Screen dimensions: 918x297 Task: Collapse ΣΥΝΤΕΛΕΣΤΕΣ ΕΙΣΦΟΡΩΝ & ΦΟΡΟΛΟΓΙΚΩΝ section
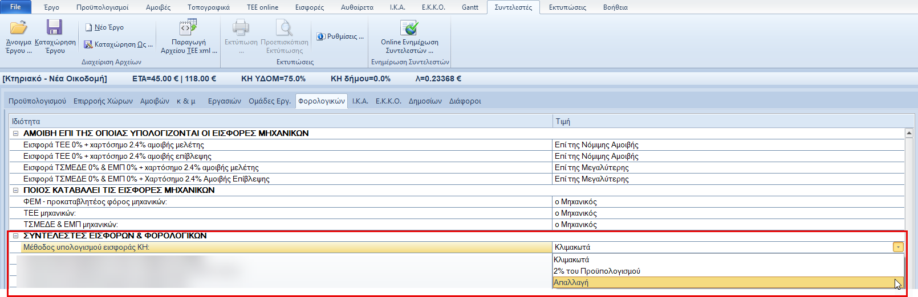(16, 236)
